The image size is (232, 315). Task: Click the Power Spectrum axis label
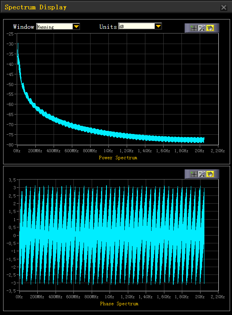pyautogui.click(x=118, y=158)
